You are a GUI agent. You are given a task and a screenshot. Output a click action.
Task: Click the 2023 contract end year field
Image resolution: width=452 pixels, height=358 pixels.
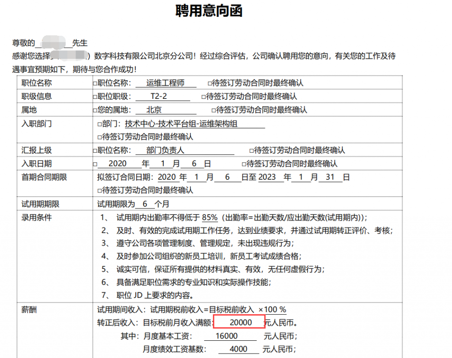pos(267,177)
